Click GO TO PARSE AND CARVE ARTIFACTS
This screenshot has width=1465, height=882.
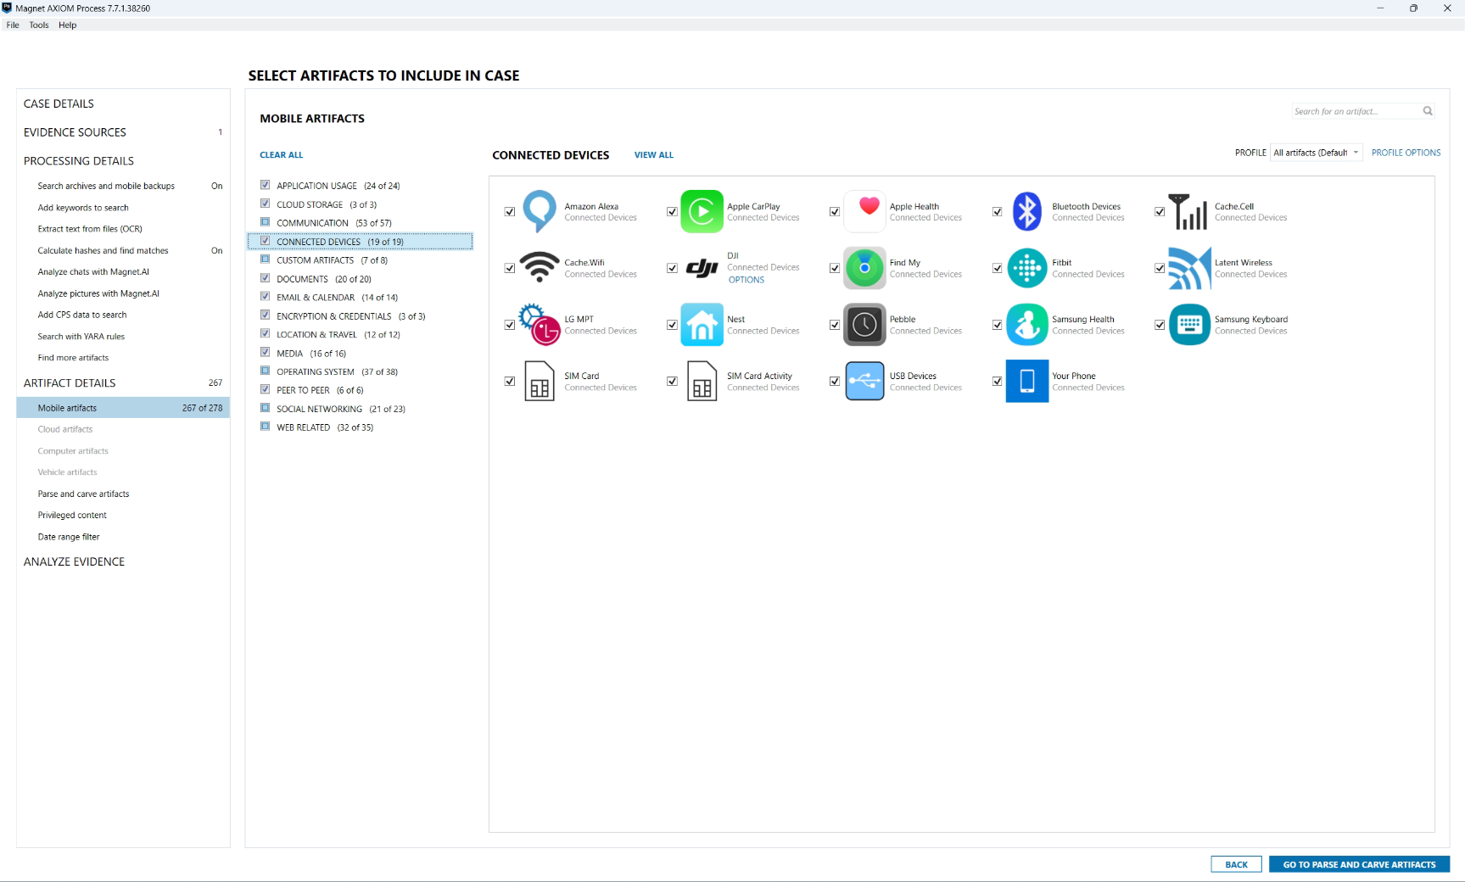click(1359, 864)
